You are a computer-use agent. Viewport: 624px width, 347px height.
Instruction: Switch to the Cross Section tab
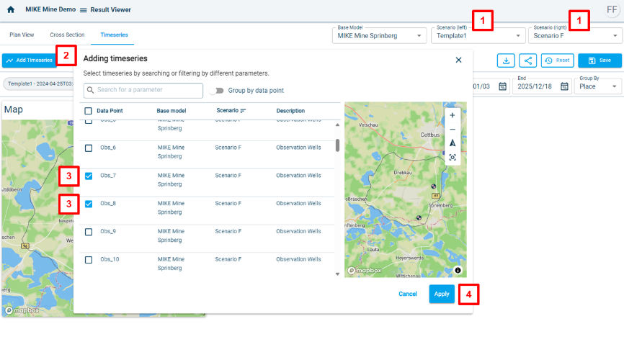pos(67,35)
